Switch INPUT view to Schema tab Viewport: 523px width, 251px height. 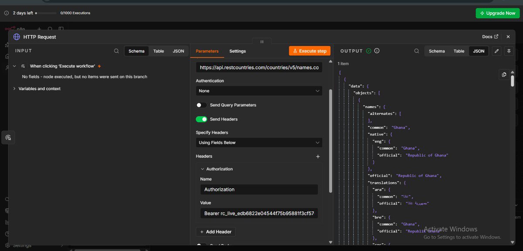click(x=136, y=51)
